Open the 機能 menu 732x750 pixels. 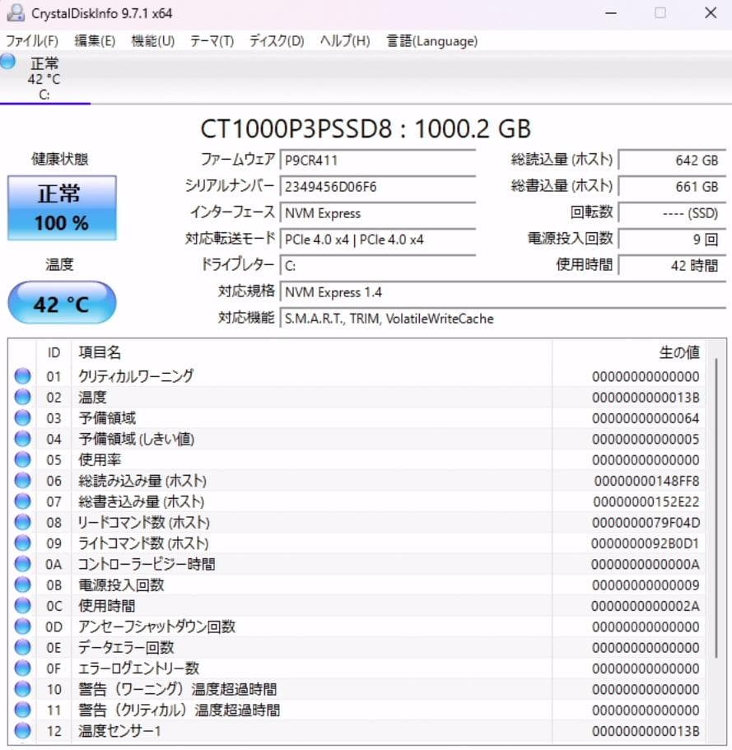point(152,40)
